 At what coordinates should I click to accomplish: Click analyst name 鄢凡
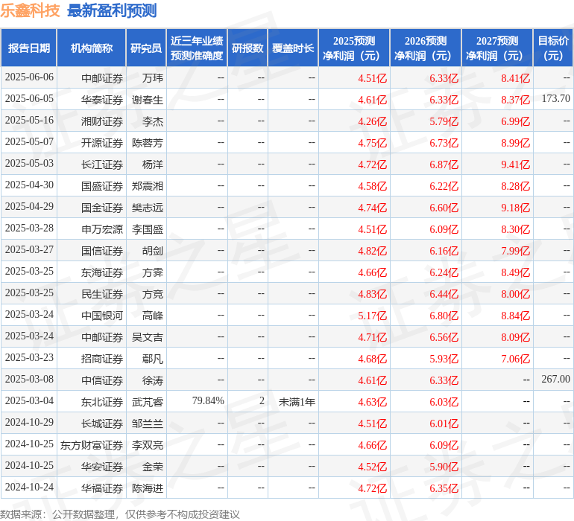pyautogui.click(x=153, y=359)
